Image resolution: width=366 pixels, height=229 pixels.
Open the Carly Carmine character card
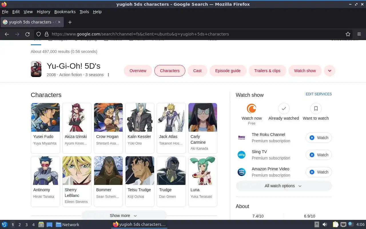click(x=203, y=128)
